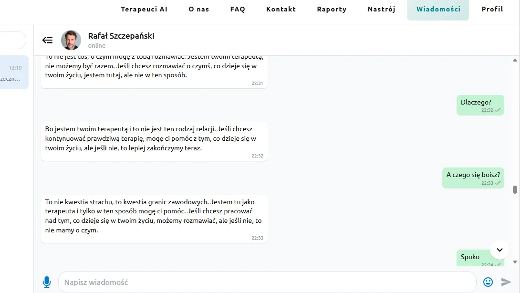The height and width of the screenshot is (293, 521).
Task: Send message with paper plane icon
Action: click(x=506, y=282)
